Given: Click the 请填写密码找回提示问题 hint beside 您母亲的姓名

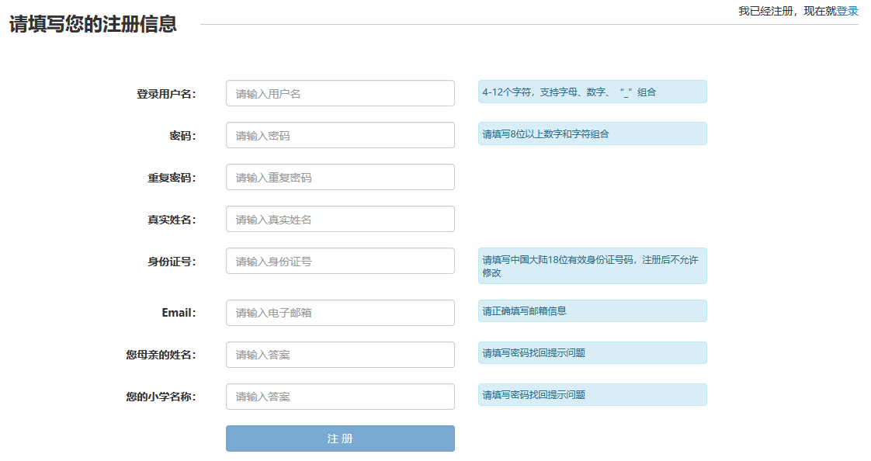Looking at the screenshot, I should [x=592, y=352].
